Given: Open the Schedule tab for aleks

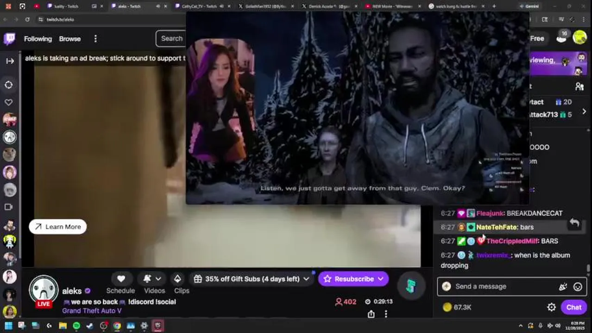Looking at the screenshot, I should pyautogui.click(x=120, y=291).
